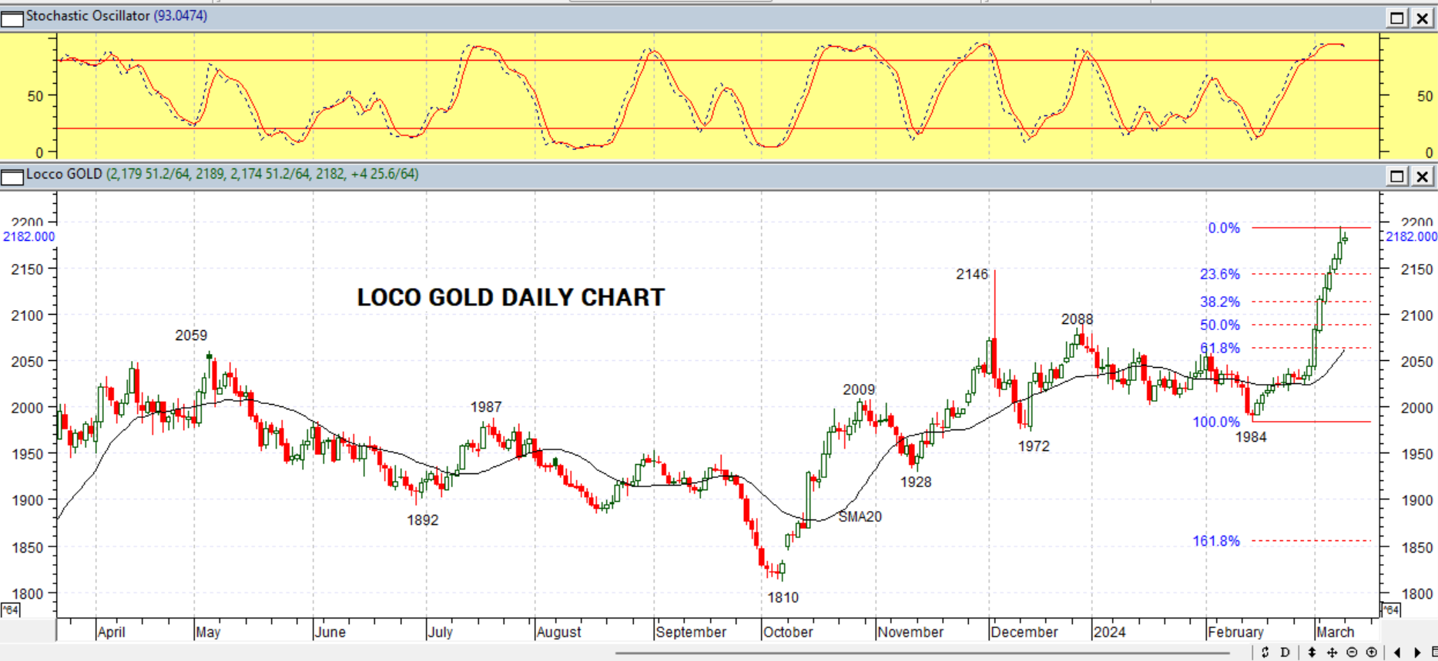The image size is (1438, 661).
Task: Click the four-way pan arrows icon
Action: point(1332,653)
